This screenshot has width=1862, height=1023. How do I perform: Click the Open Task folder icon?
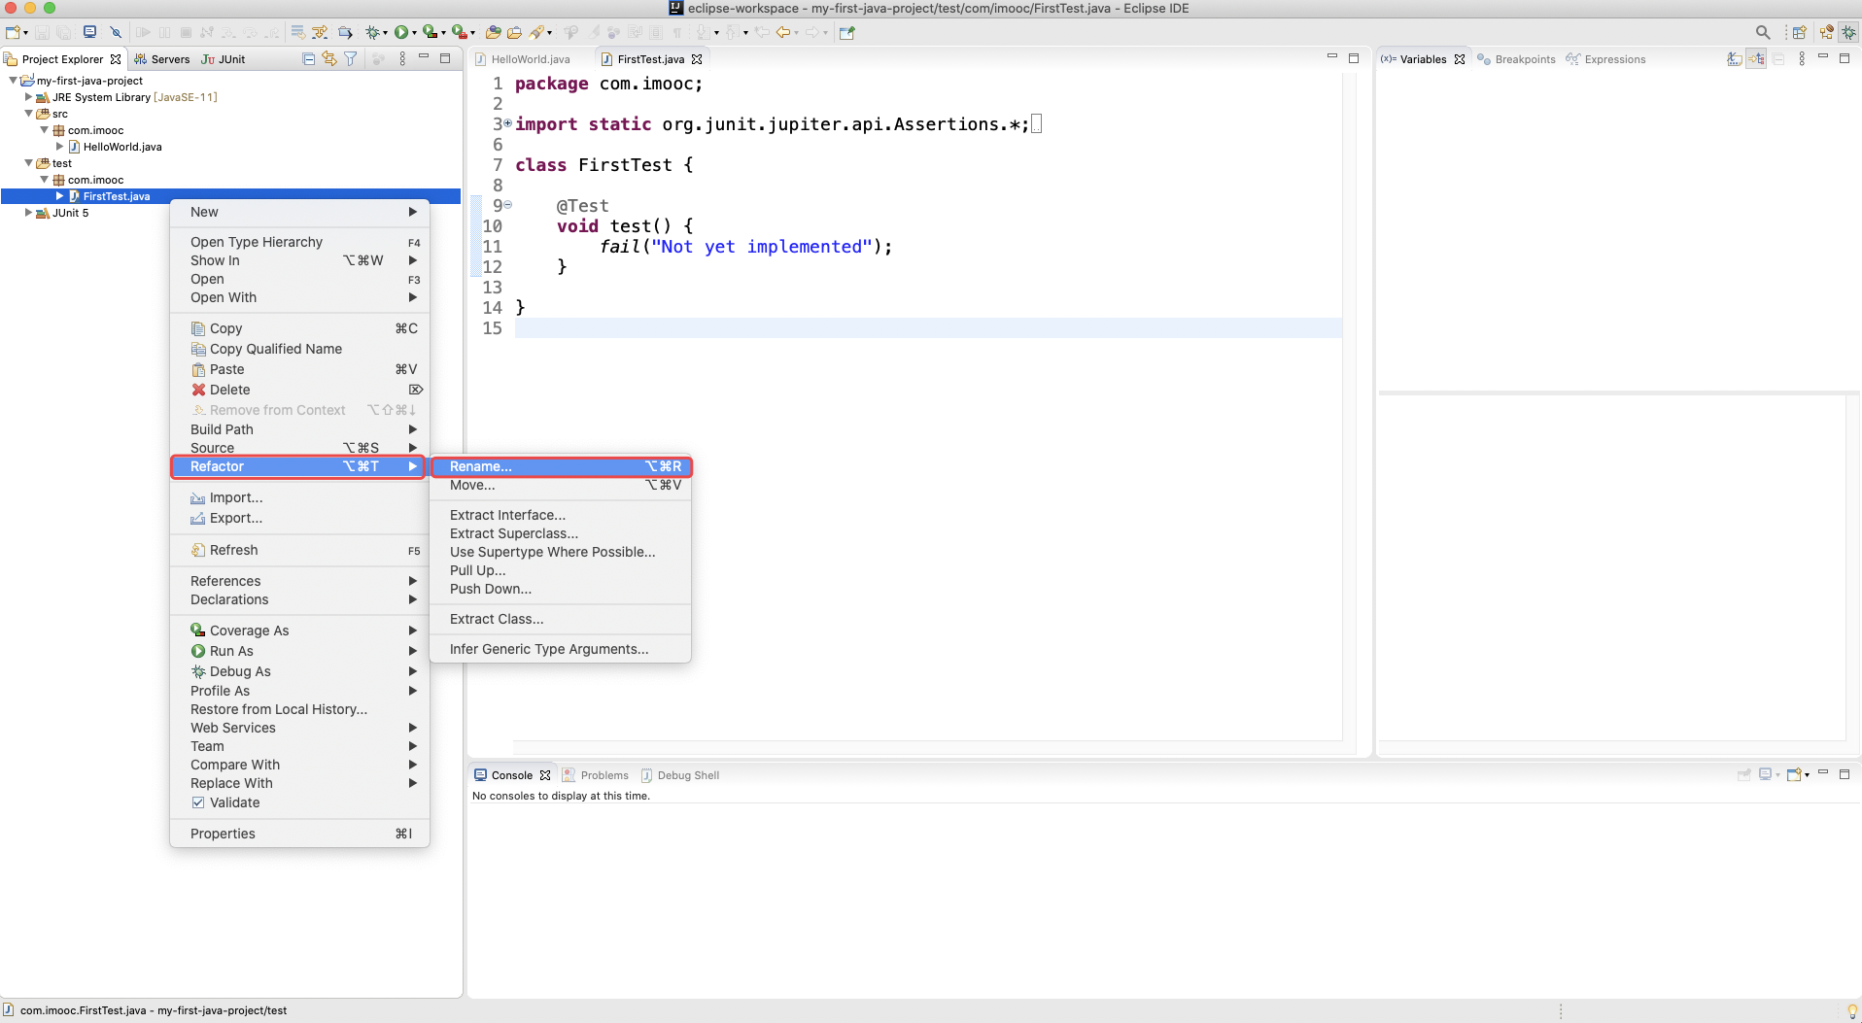pyautogui.click(x=514, y=32)
